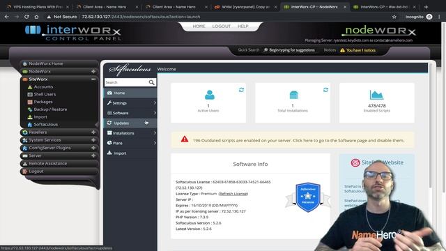Screen dimensions: 446x251
Task: Switch to WHM ryancpanel tab
Action: (x=246, y=7)
